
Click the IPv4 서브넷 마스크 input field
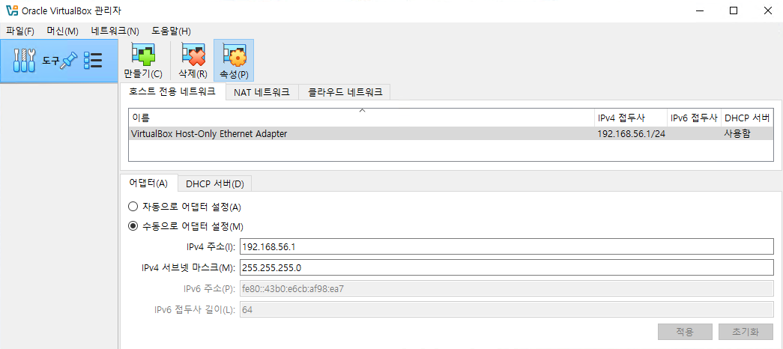[507, 267]
